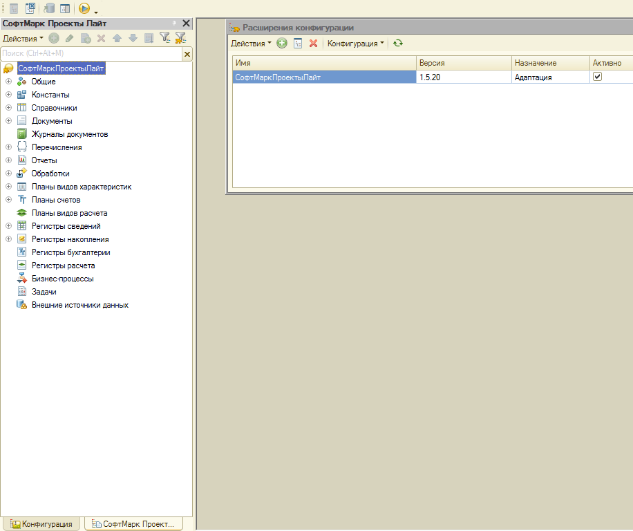Click the form-list window icon in the top toolbar
Viewport: 633px width, 531px height.
point(64,8)
